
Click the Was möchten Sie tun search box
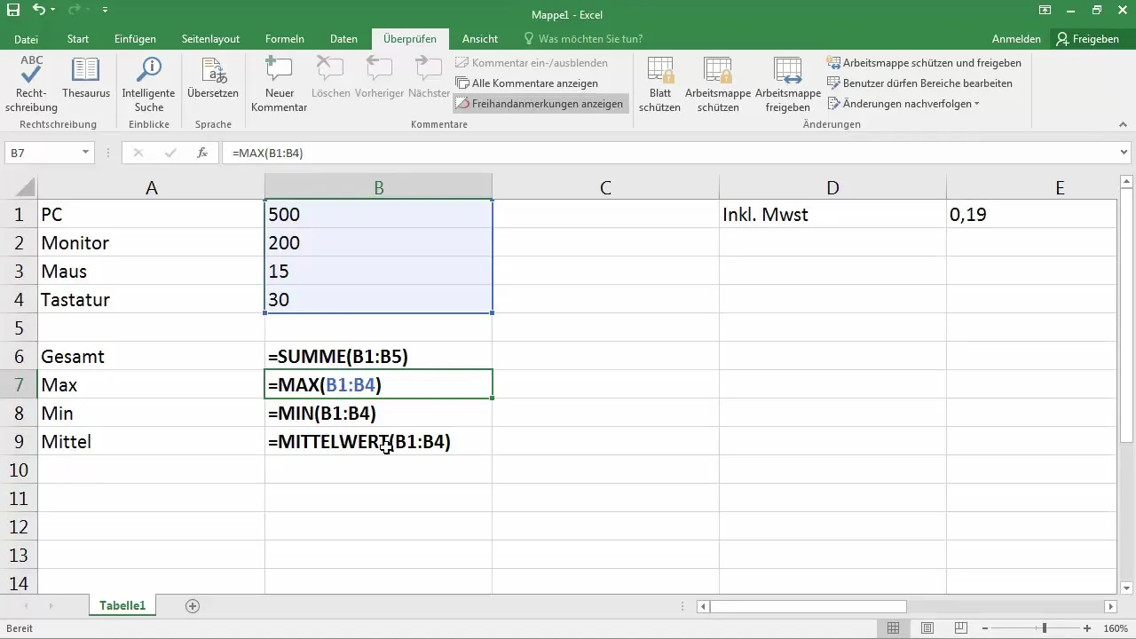pos(583,39)
